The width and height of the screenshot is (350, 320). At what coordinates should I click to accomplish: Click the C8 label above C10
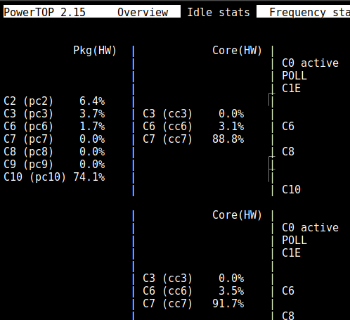(288, 152)
